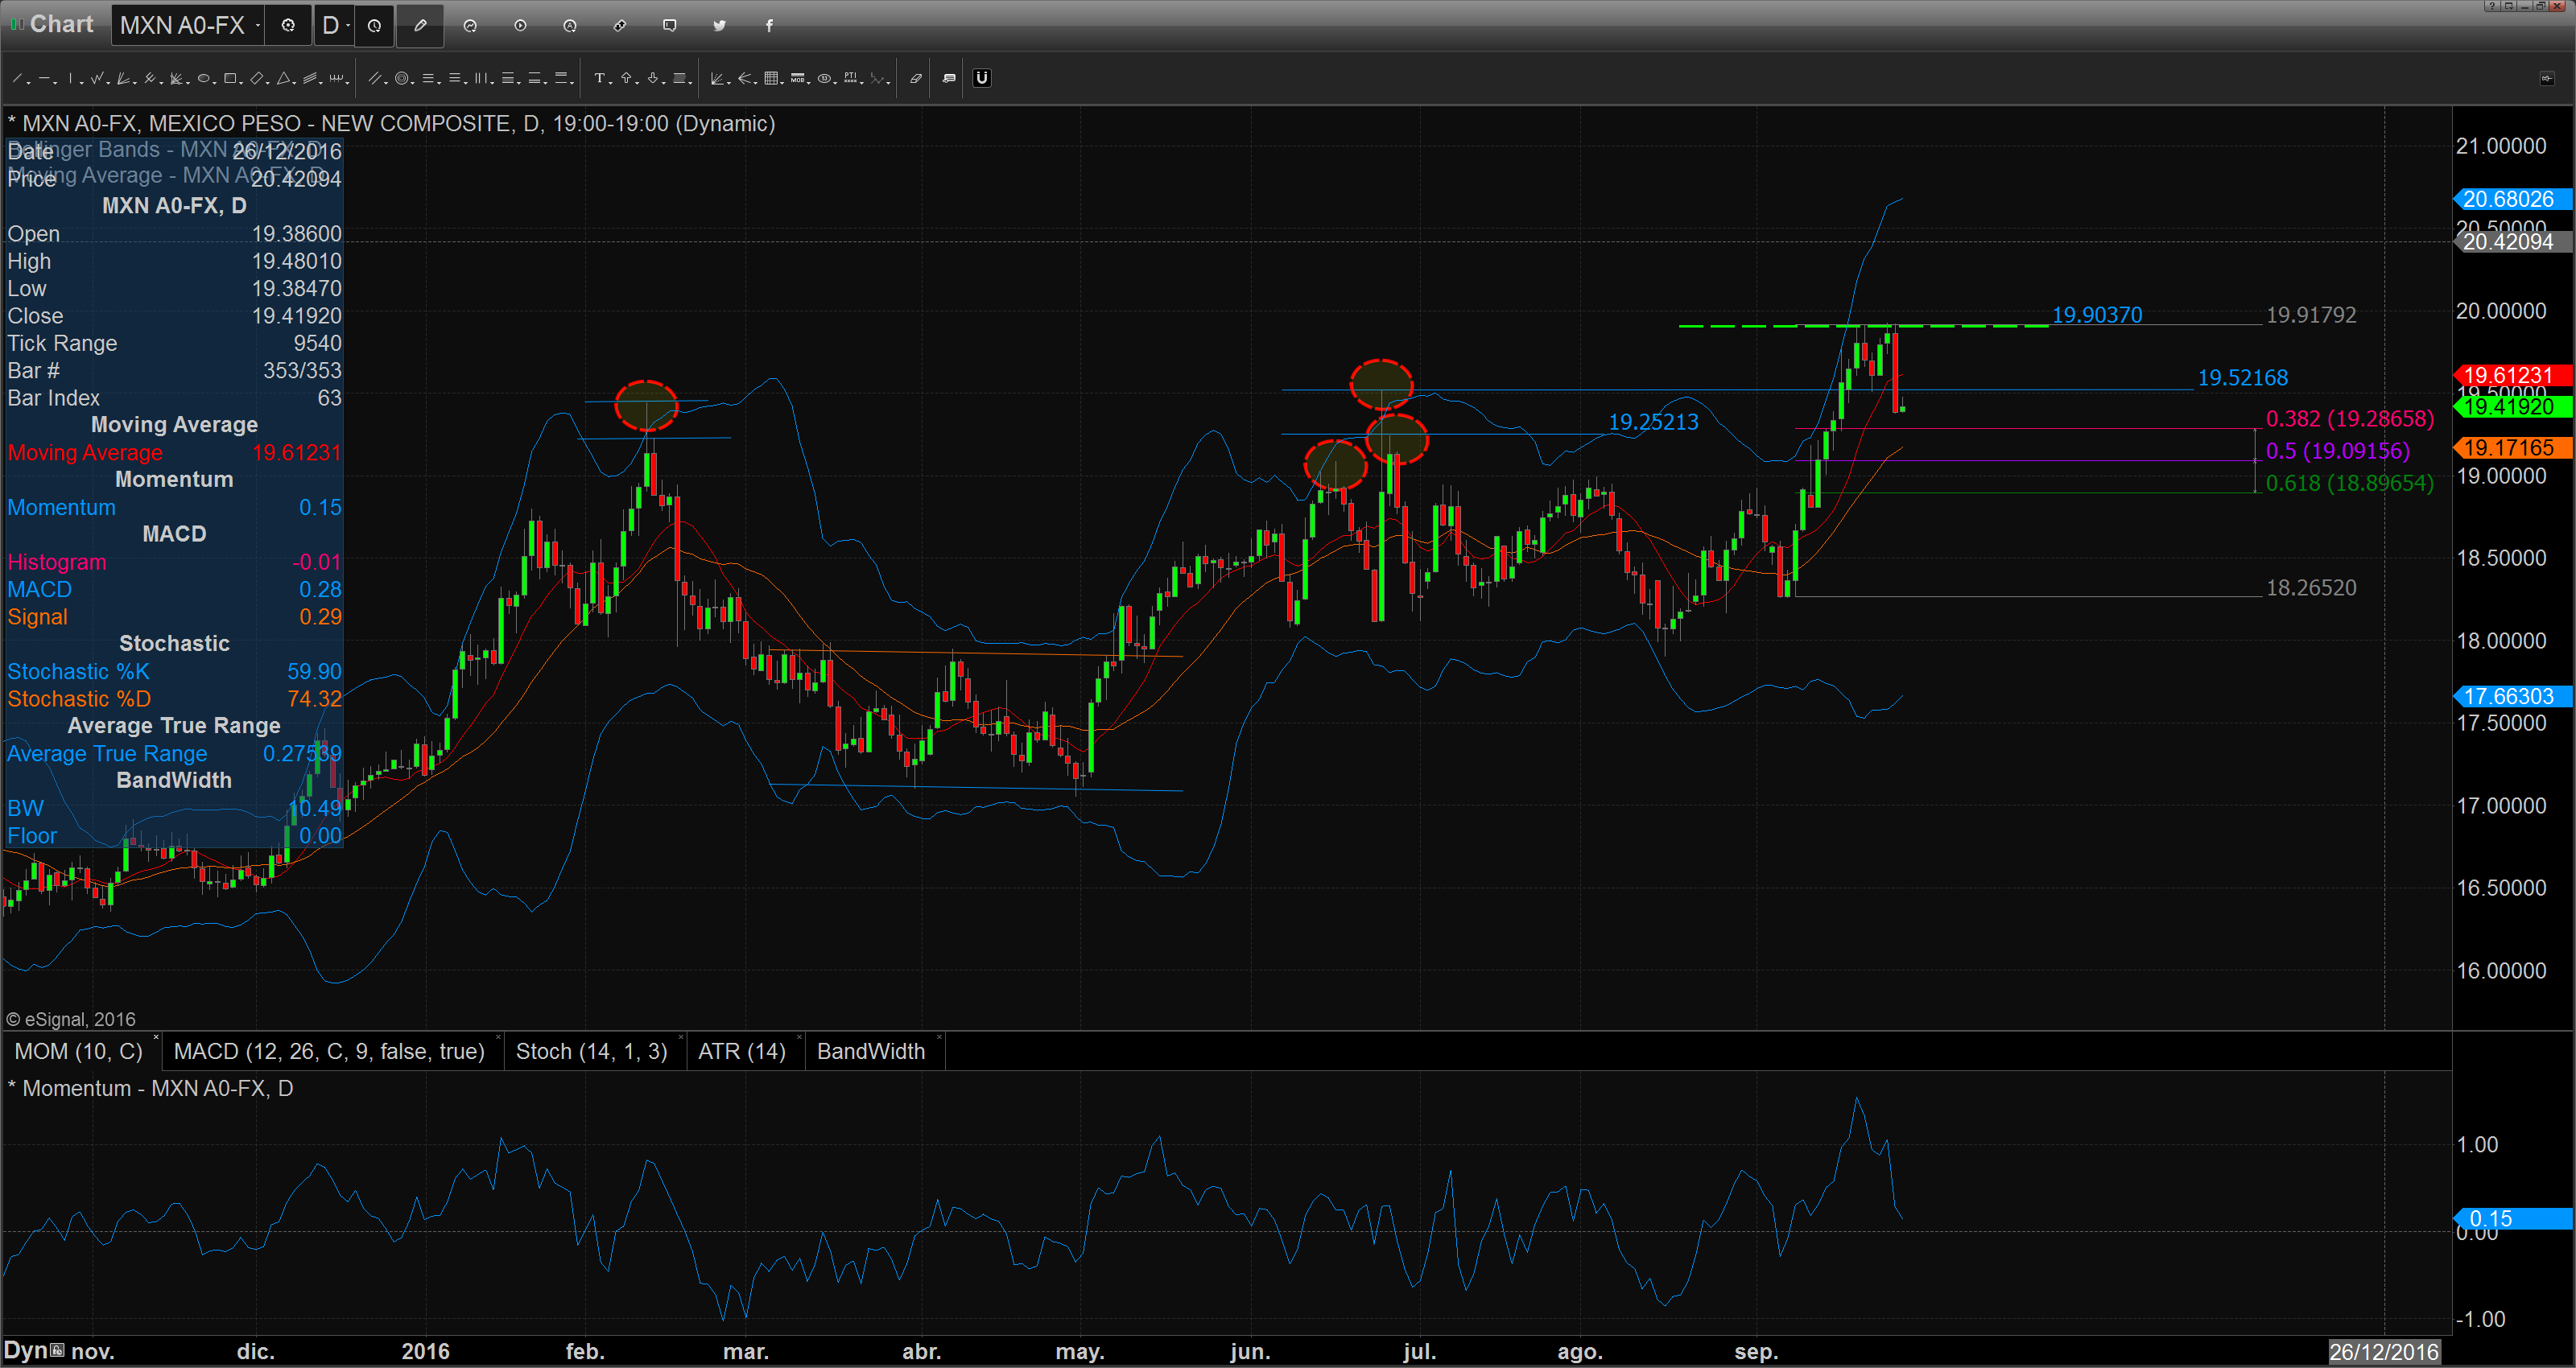
Task: Select the PTI study tool
Action: click(850, 78)
